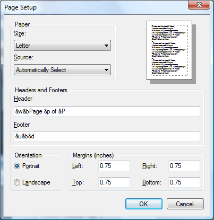The width and height of the screenshot is (214, 220).
Task: Click the Bottom margin value field
Action: [x=184, y=182]
